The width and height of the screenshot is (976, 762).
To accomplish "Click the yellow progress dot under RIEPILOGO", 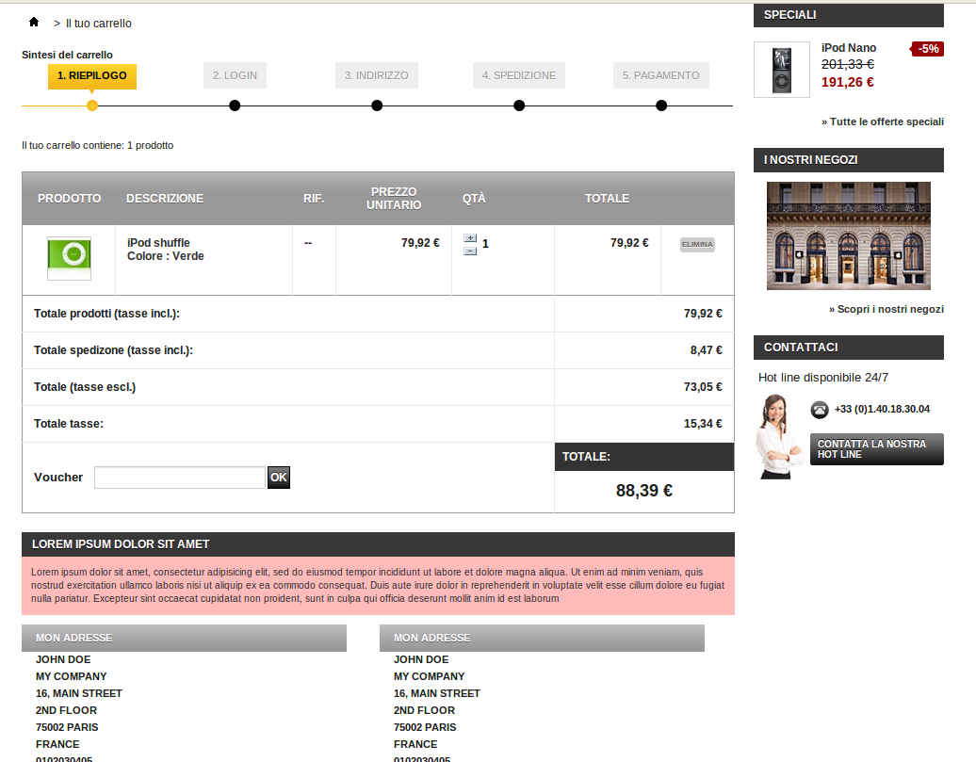I will click(92, 105).
